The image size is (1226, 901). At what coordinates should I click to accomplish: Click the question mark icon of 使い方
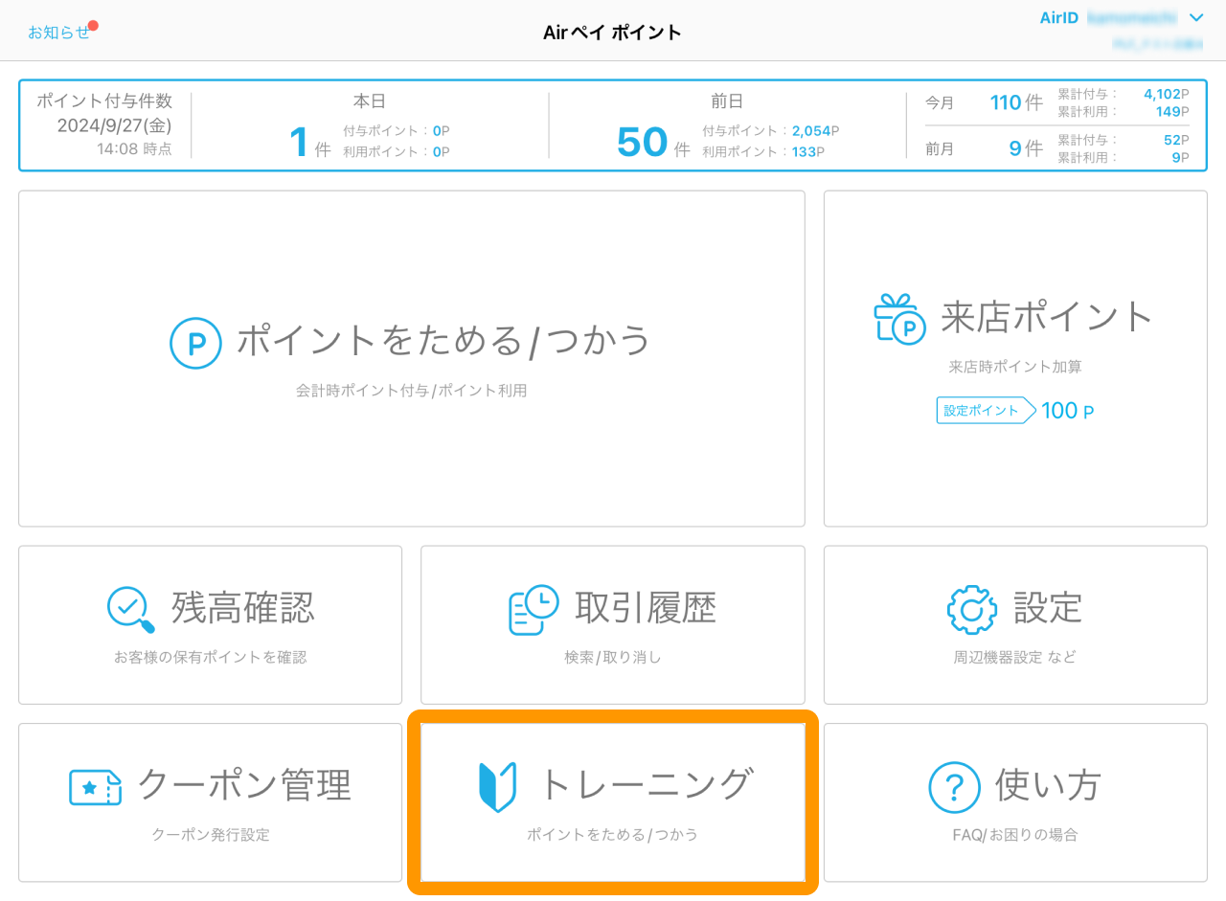pyautogui.click(x=955, y=787)
